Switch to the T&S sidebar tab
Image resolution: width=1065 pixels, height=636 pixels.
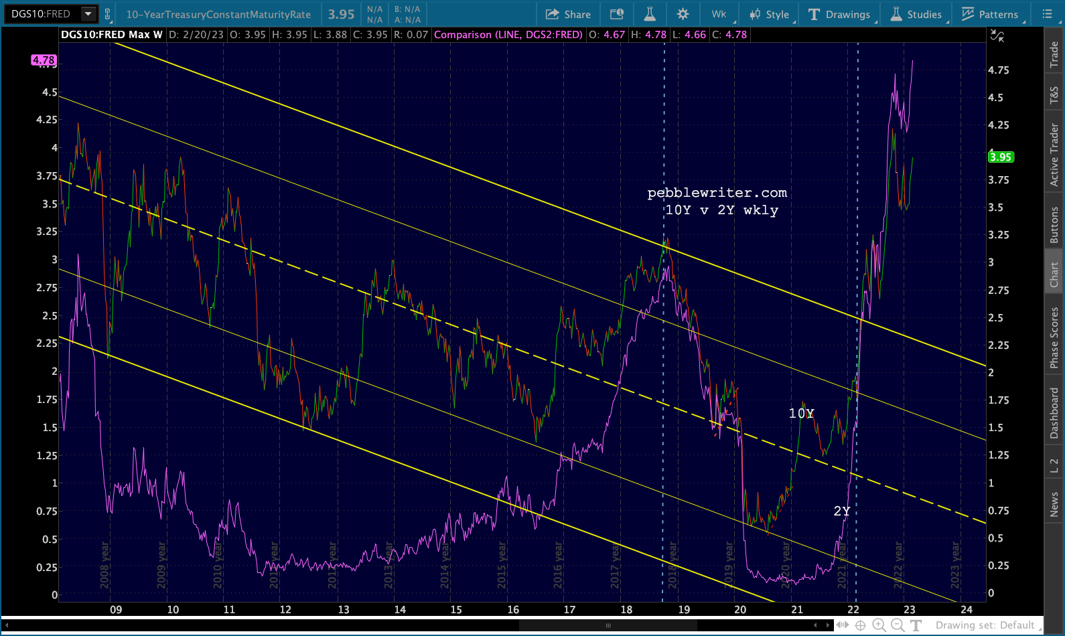[x=1054, y=96]
